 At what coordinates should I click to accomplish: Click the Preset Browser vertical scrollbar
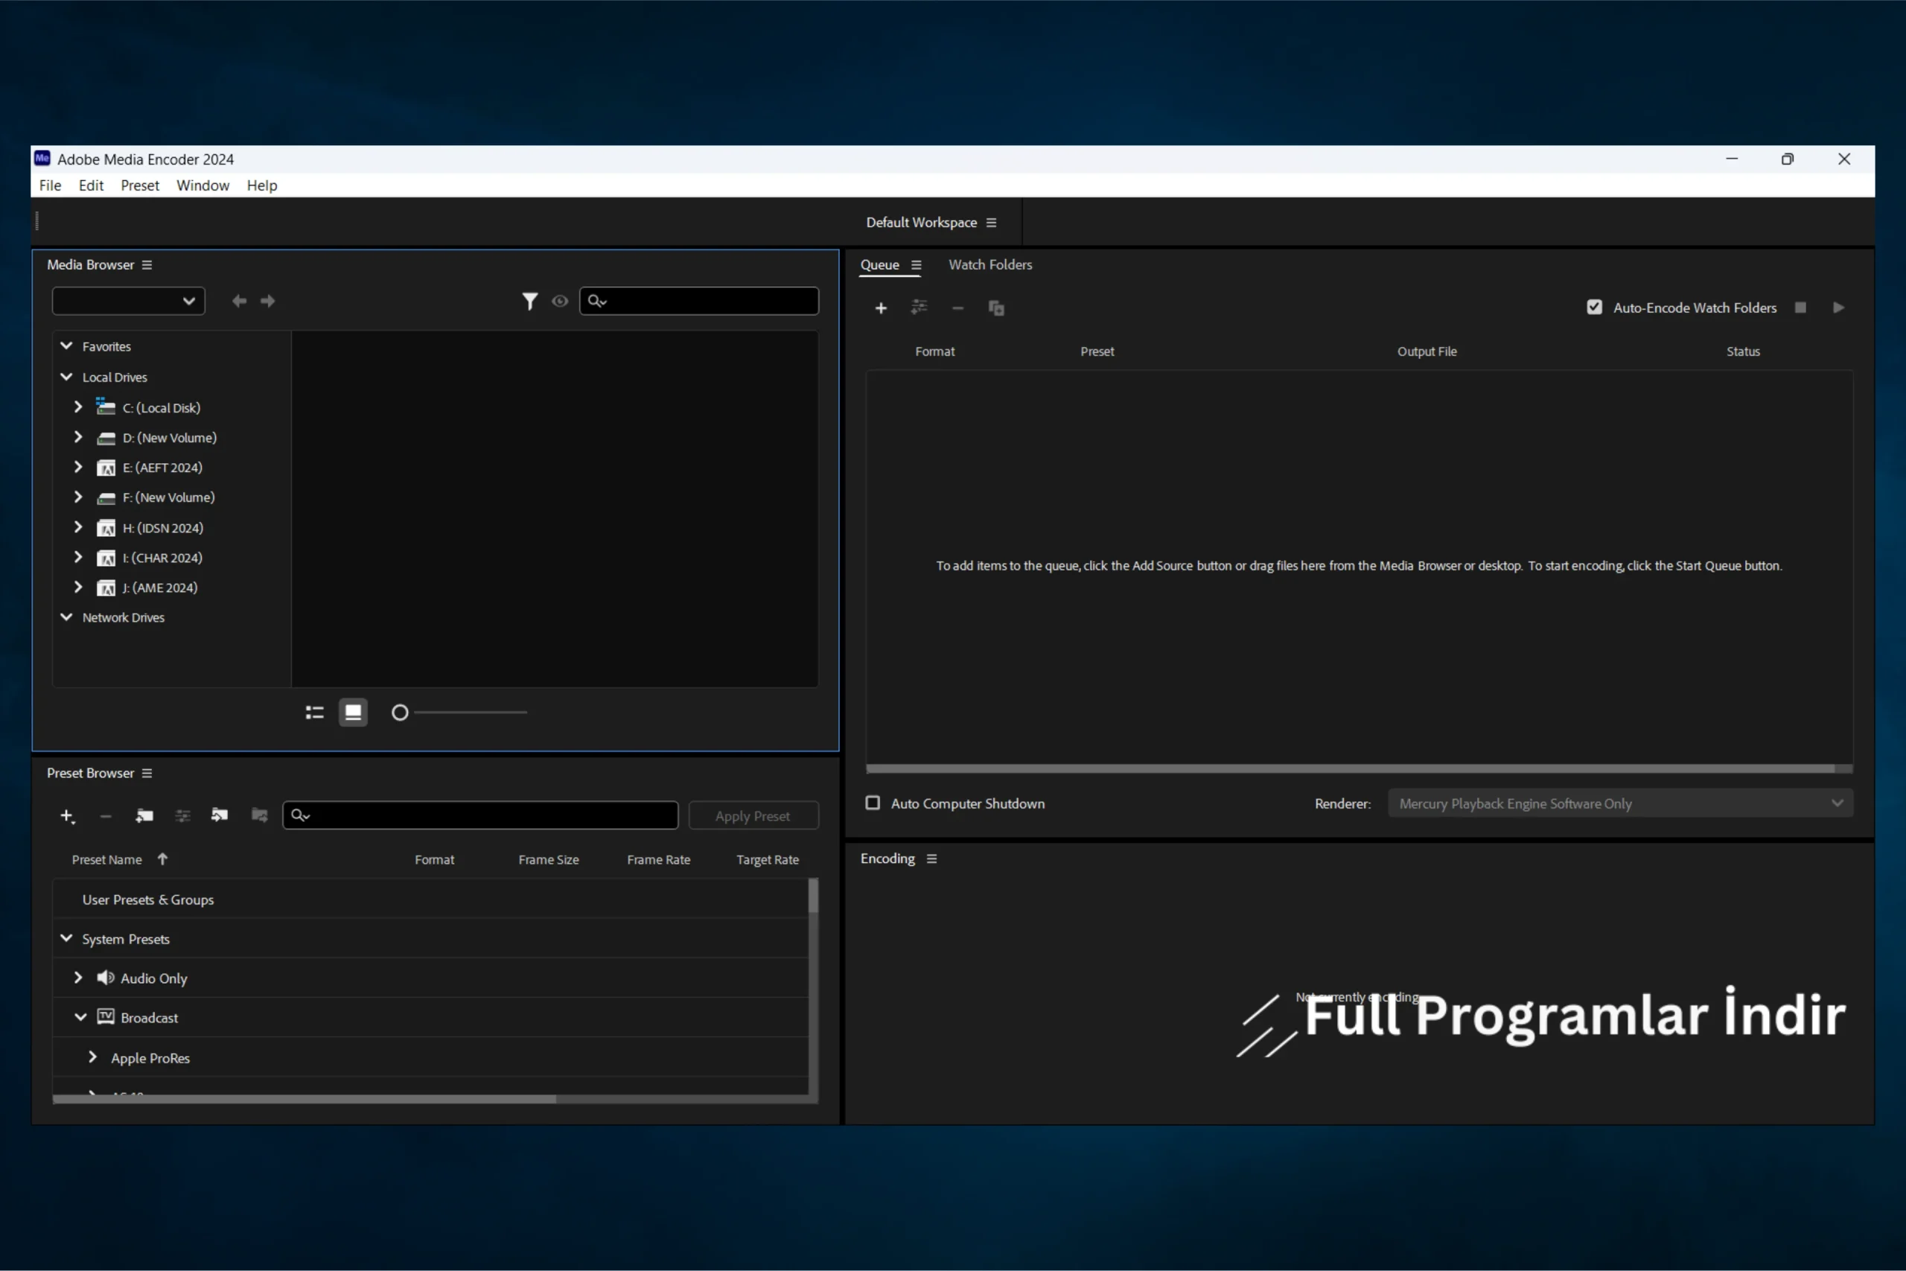813,896
